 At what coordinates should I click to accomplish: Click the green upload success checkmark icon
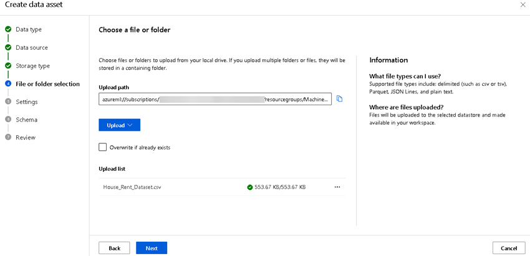(x=250, y=187)
